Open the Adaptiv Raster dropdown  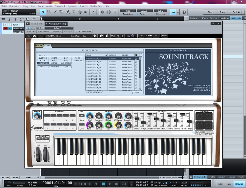(x=145, y=11)
